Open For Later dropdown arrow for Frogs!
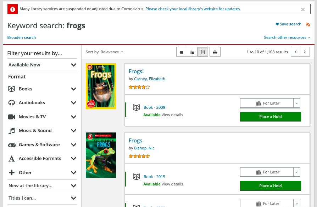The image size is (317, 207). pos(296,103)
